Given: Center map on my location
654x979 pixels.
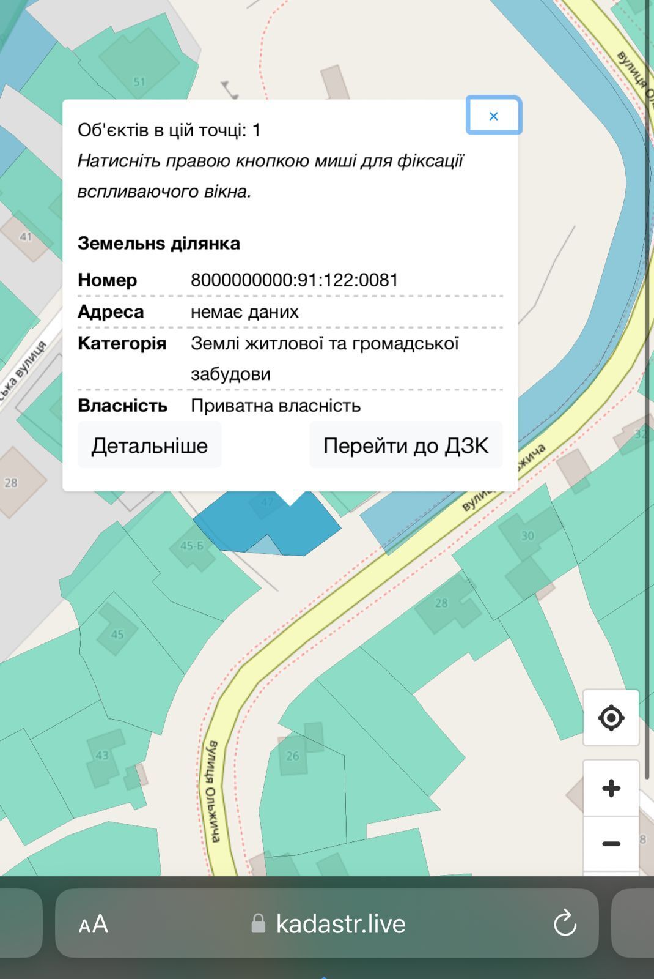Looking at the screenshot, I should (611, 718).
